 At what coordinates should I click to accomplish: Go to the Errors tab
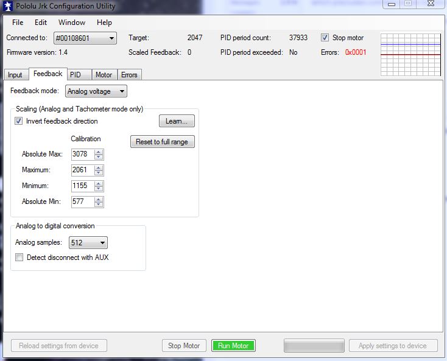[129, 75]
